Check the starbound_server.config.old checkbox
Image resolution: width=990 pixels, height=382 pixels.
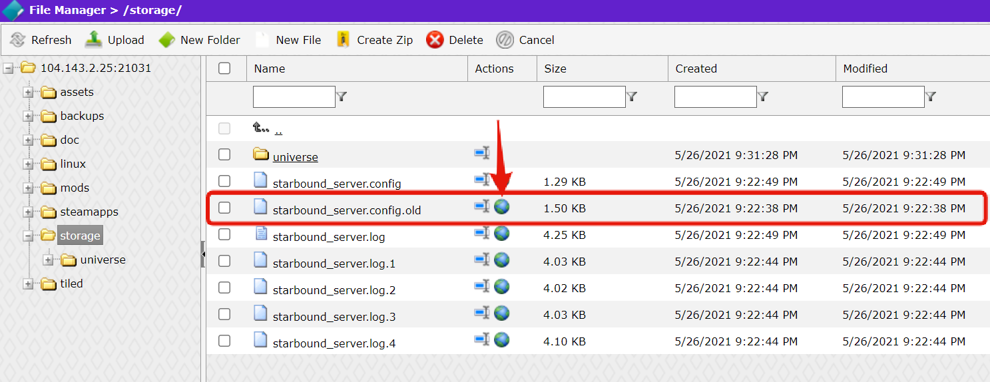pyautogui.click(x=224, y=208)
